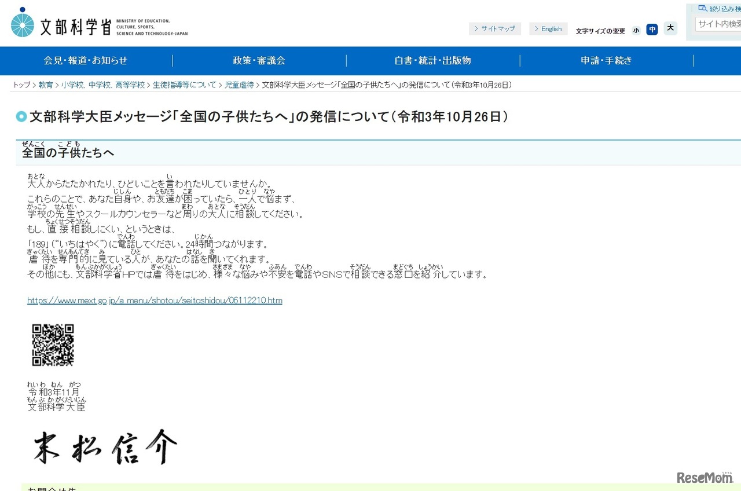Screen dimensions: 741x491
Task: Click the 児童虐待 breadcrumb link
Action: (240, 85)
